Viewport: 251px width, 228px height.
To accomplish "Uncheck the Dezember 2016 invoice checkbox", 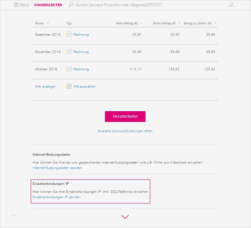I will tap(69, 34).
